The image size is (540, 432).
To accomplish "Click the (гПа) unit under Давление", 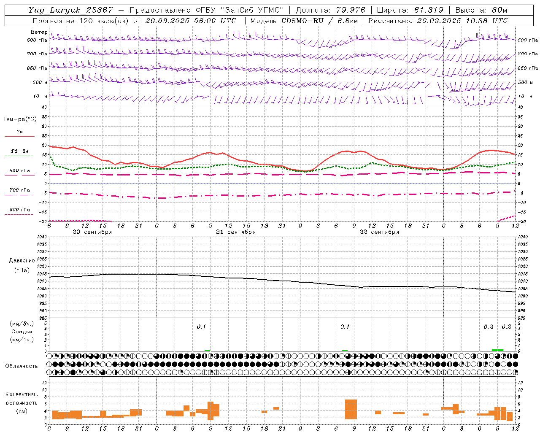I will point(22,270).
